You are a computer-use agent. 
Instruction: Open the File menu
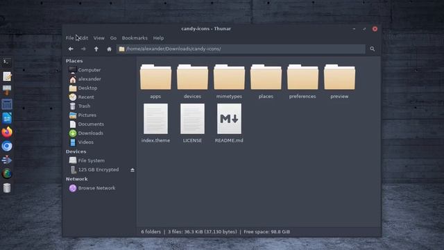click(69, 38)
